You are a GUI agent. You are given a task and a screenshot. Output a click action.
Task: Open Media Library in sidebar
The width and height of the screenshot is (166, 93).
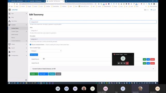pos(15,35)
